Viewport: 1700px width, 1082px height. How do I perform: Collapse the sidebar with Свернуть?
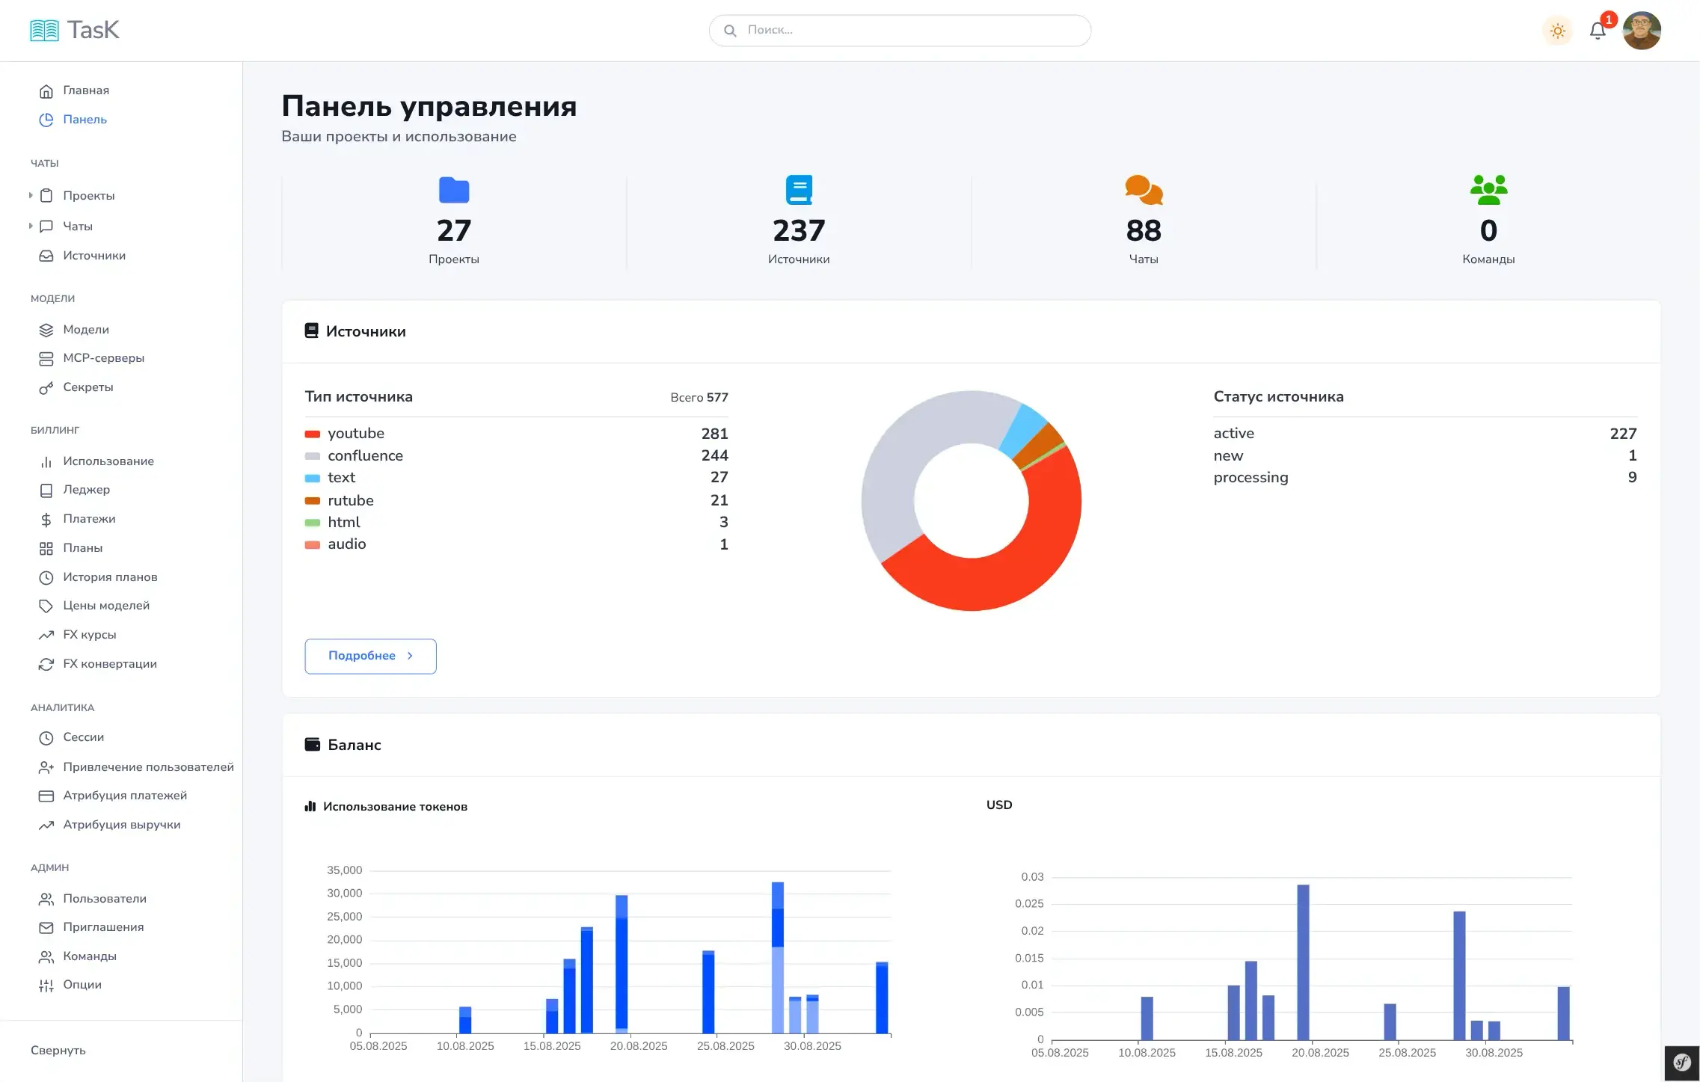point(58,1050)
